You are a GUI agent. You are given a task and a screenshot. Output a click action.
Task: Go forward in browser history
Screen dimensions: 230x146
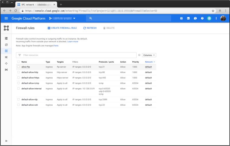point(10,11)
